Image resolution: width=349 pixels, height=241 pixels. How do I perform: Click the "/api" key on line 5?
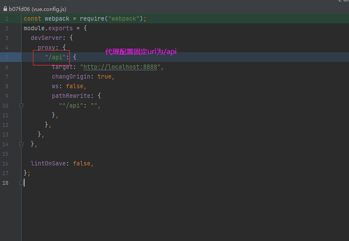coord(55,57)
